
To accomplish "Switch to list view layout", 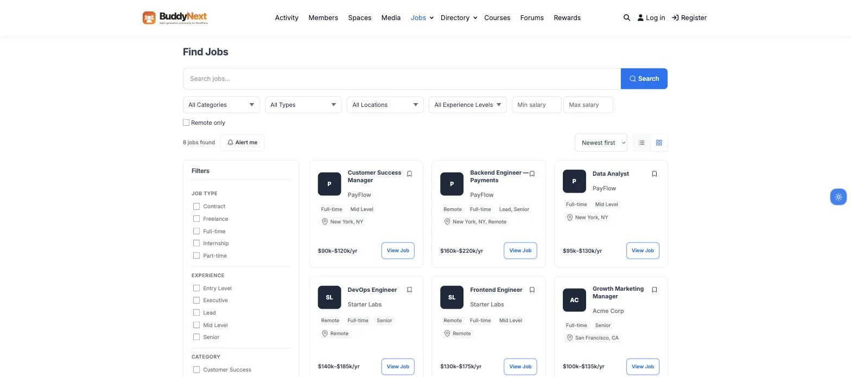I will click(642, 143).
